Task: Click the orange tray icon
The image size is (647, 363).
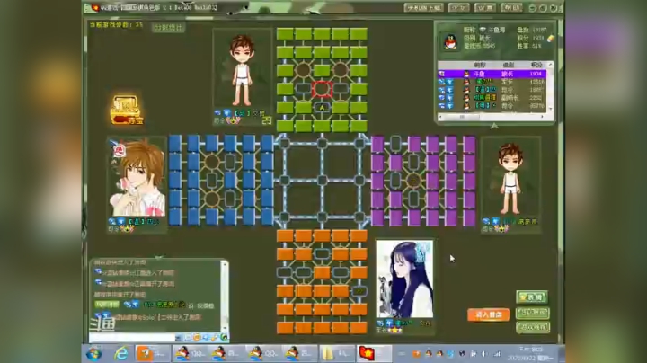Action: tap(416, 354)
